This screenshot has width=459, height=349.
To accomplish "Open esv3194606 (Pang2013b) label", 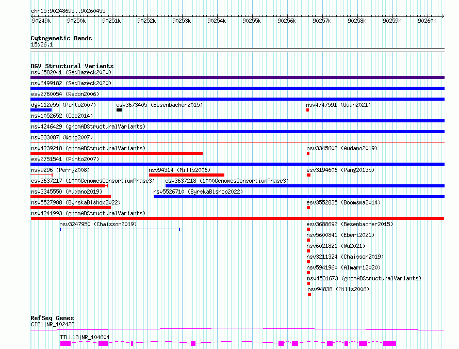I will pos(340,170).
